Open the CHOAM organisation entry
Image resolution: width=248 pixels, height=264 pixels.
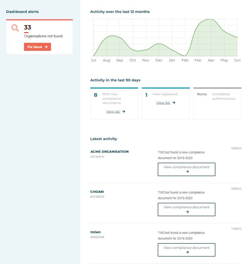click(x=97, y=192)
